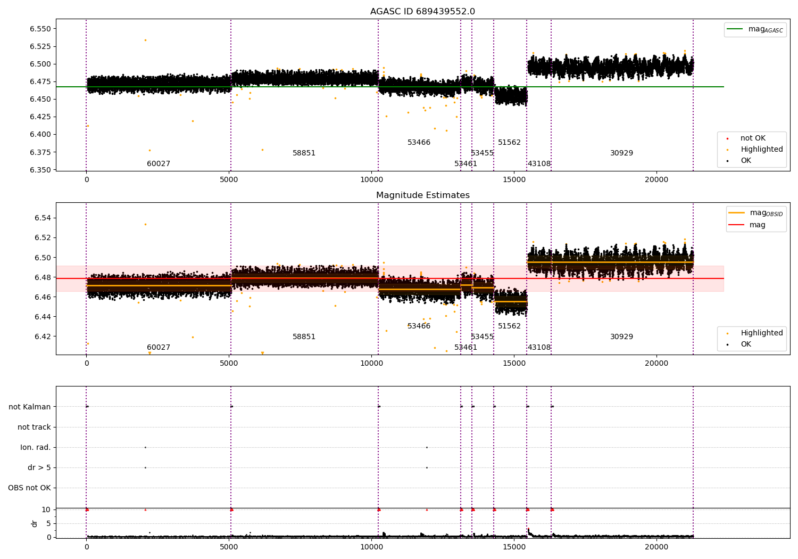
Task: Click the 6.54 y-tick in middle plot
Action: click(x=43, y=218)
